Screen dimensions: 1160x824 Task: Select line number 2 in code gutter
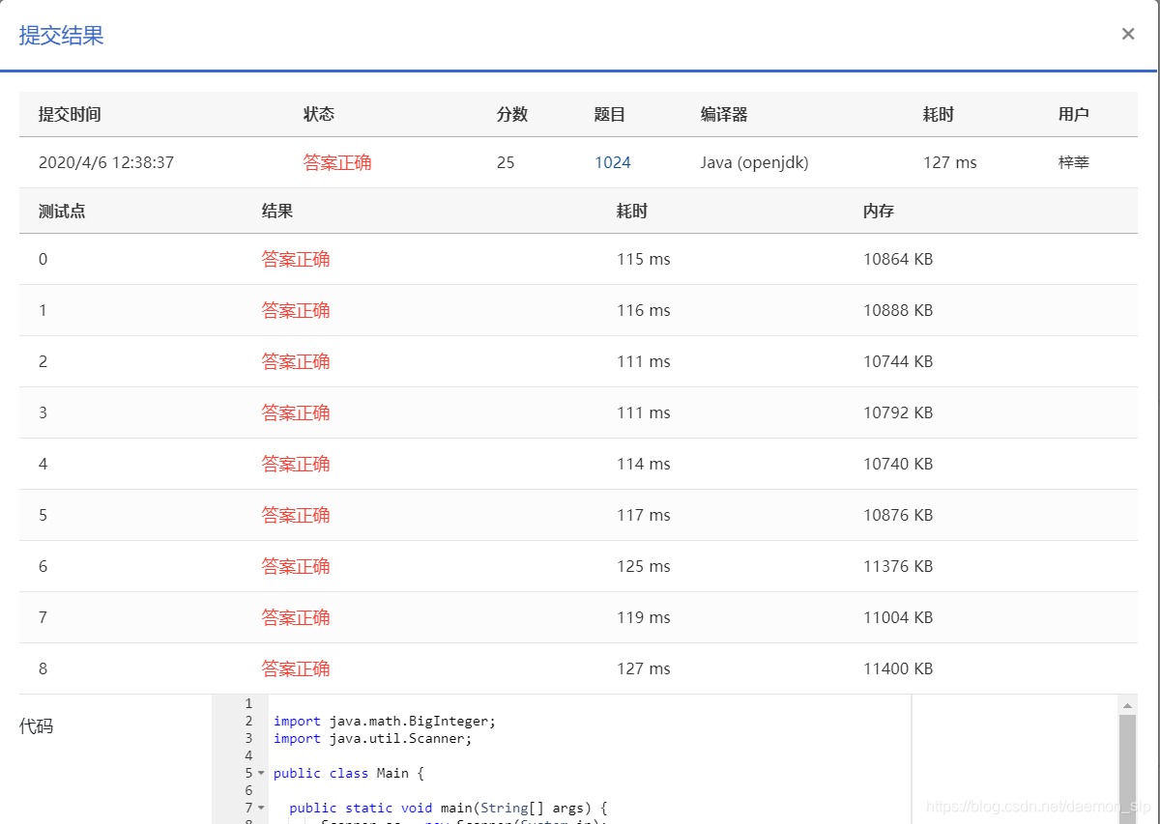click(x=248, y=721)
